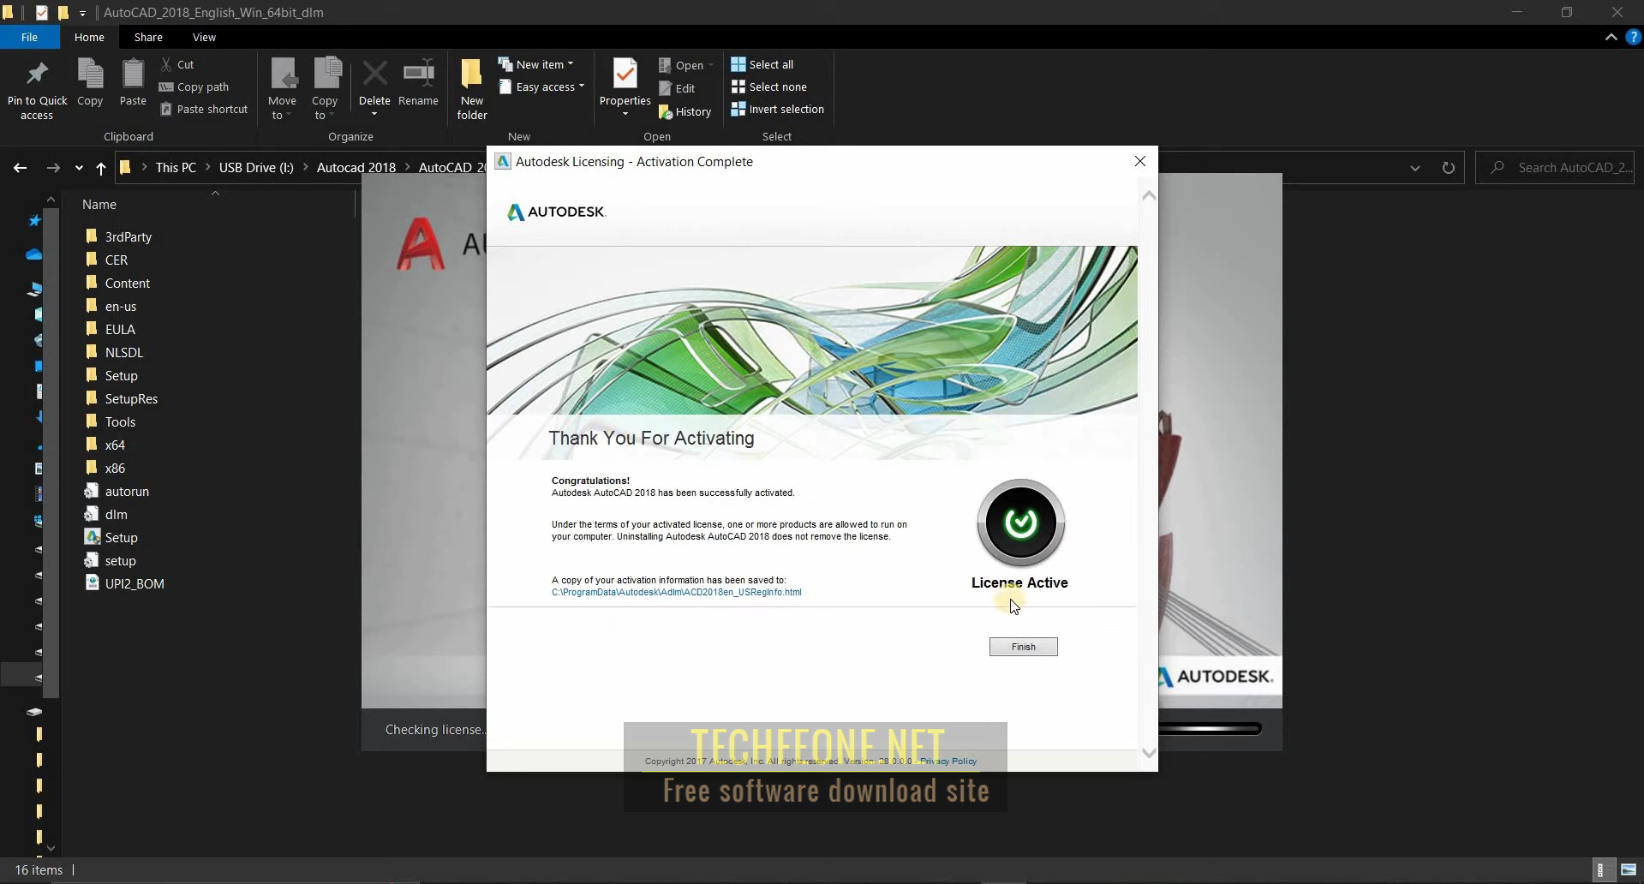Switch to large icons view in status bar

tap(1628, 869)
